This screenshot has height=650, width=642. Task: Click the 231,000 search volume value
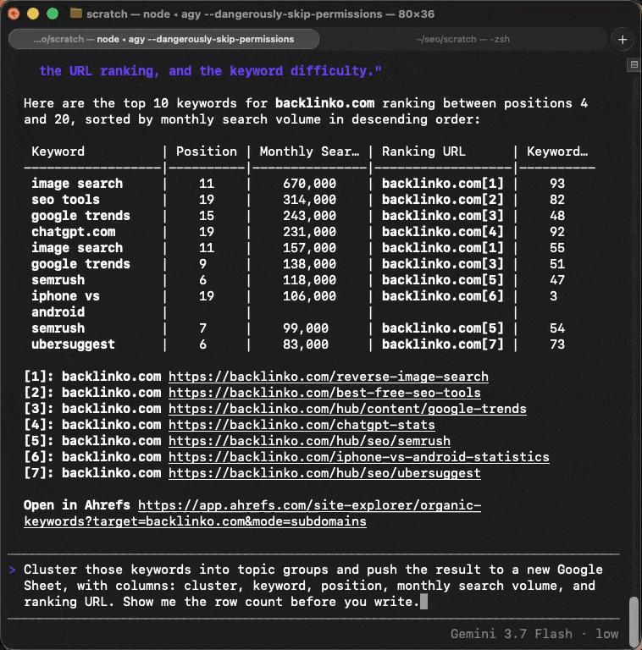[309, 232]
